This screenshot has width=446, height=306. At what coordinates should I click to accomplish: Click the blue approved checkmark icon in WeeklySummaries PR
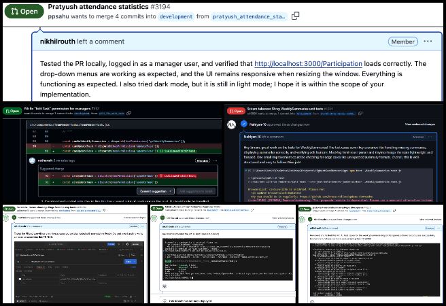pyautogui.click(x=244, y=124)
